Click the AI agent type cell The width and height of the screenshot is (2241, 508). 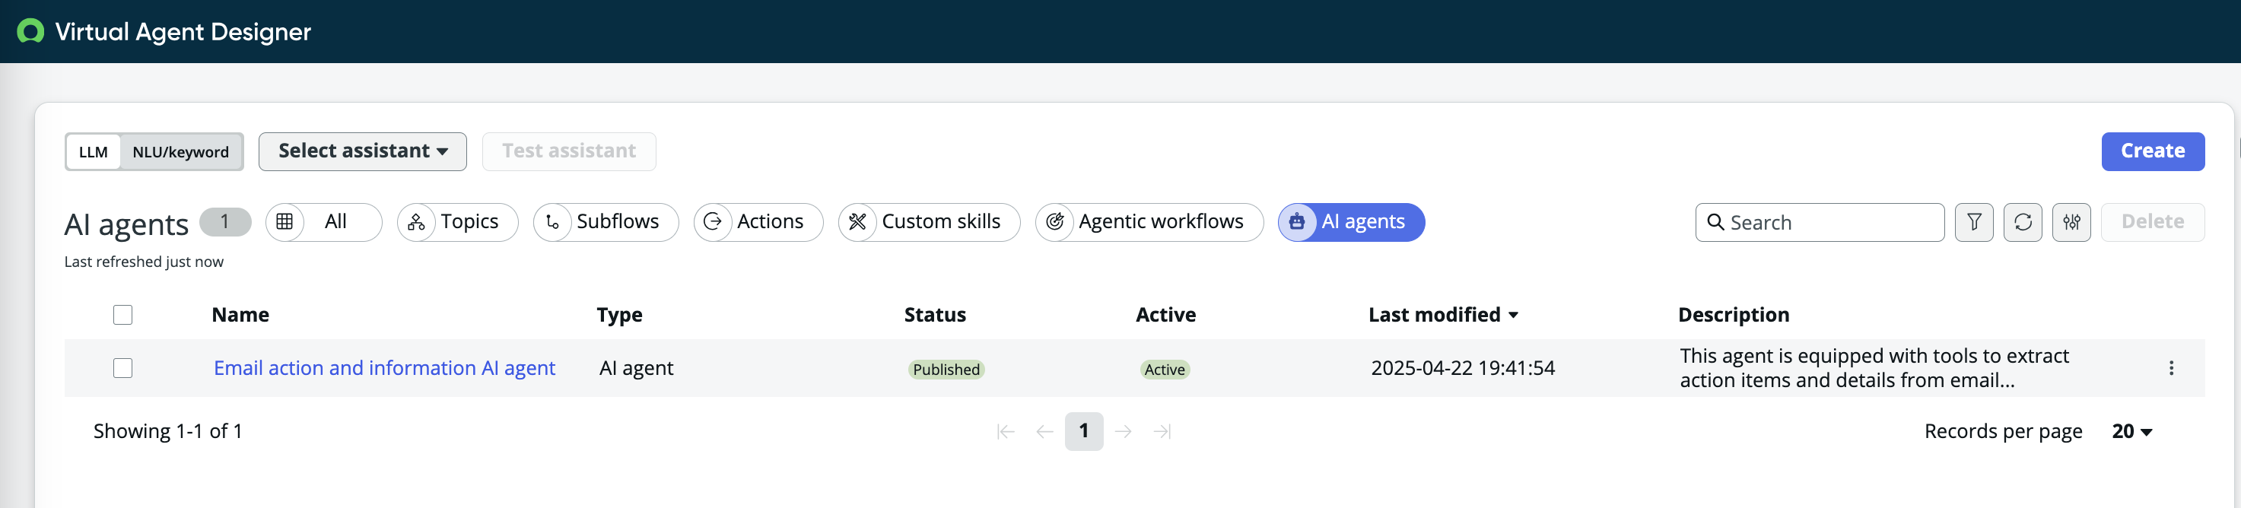(x=636, y=368)
